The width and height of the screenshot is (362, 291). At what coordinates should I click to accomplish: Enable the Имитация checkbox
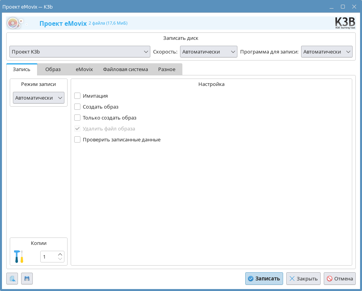coord(77,96)
